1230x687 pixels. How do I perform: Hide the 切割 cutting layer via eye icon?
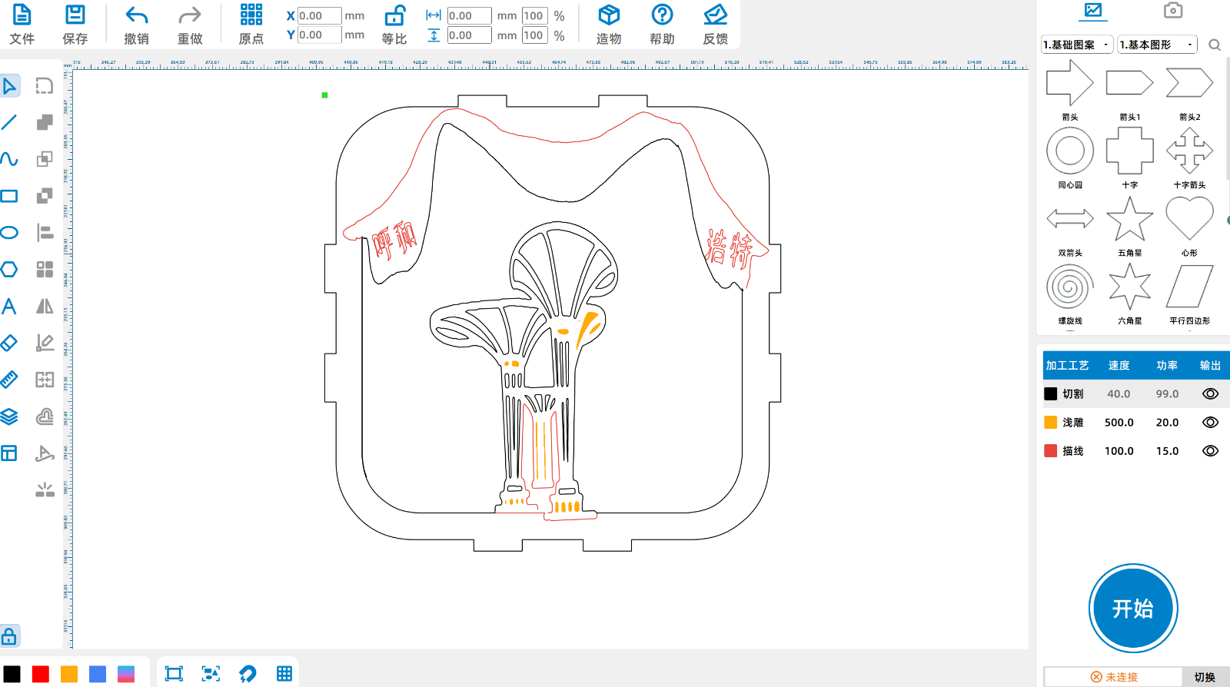click(x=1210, y=393)
